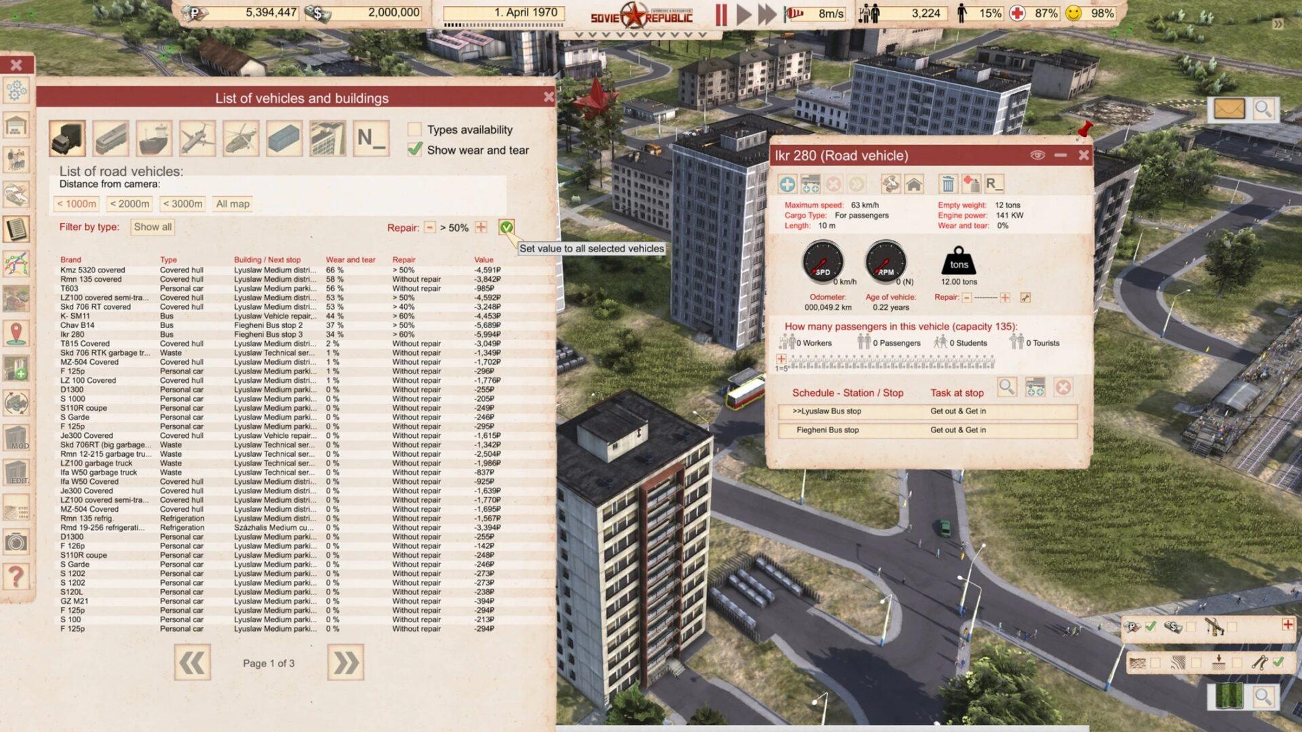Screen dimensions: 1302x732
Task: Select the trains vehicle category icon
Action: coord(111,138)
